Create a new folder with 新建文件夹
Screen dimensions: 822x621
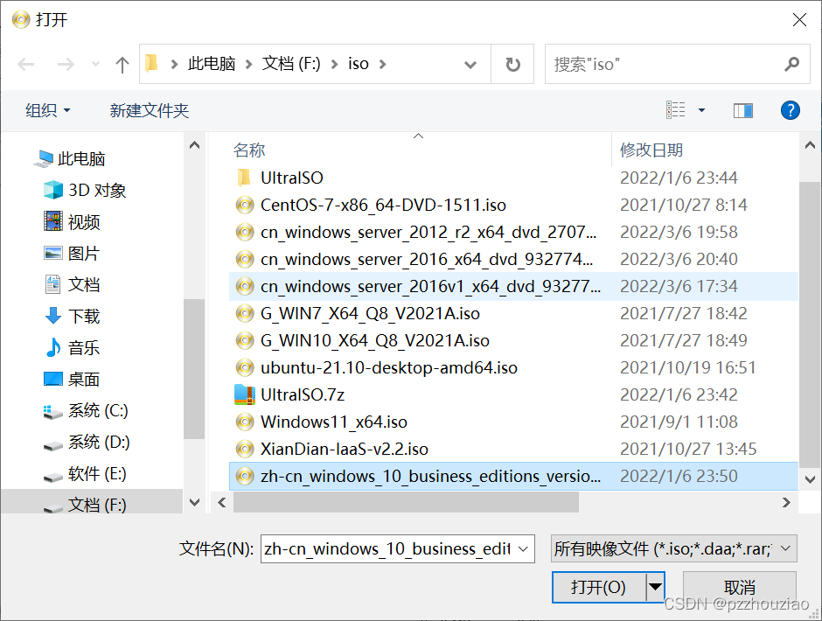(x=149, y=111)
